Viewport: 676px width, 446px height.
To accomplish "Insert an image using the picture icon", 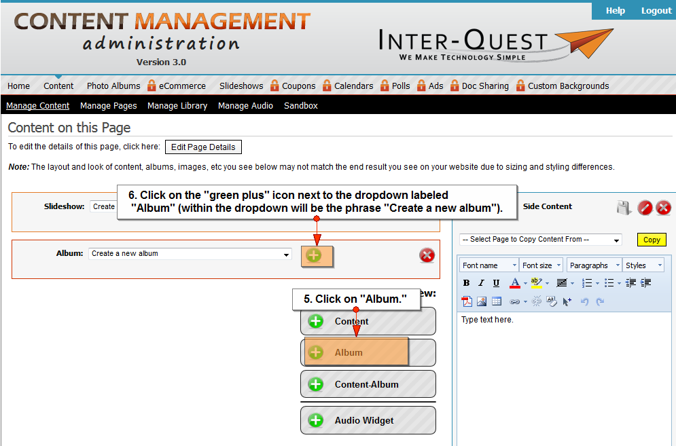I will point(482,301).
